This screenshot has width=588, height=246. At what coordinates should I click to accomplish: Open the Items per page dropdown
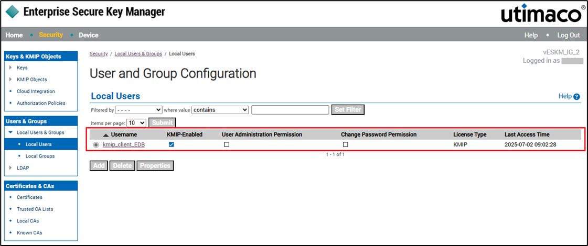136,123
